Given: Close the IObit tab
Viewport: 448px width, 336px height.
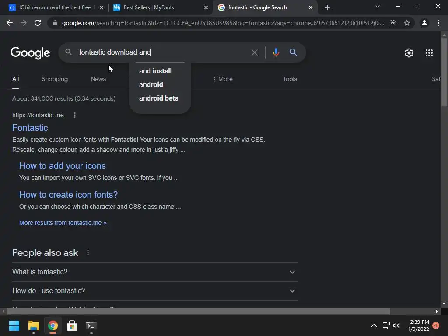Looking at the screenshot, I should point(101,7).
